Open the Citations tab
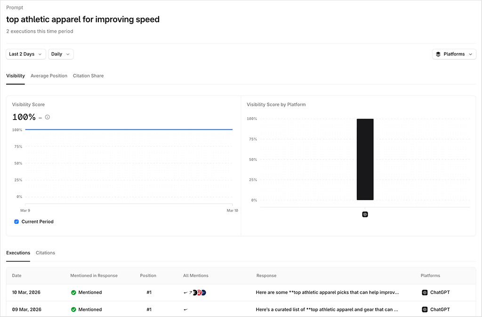Image resolution: width=482 pixels, height=317 pixels. pyautogui.click(x=45, y=253)
